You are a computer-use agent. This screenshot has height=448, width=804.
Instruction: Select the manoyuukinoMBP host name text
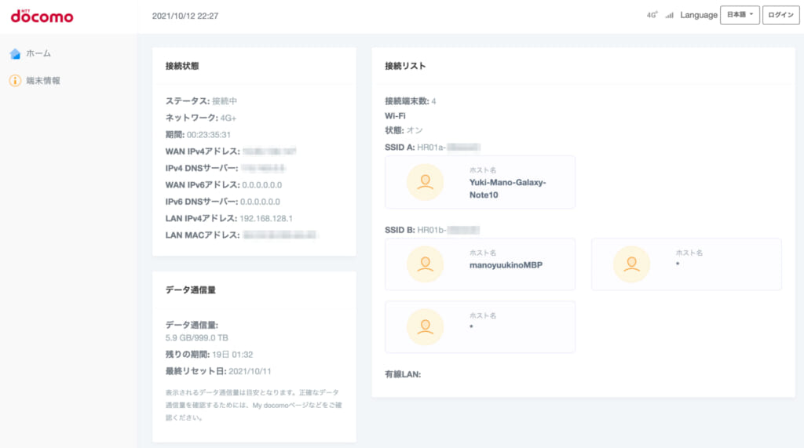pyautogui.click(x=506, y=265)
